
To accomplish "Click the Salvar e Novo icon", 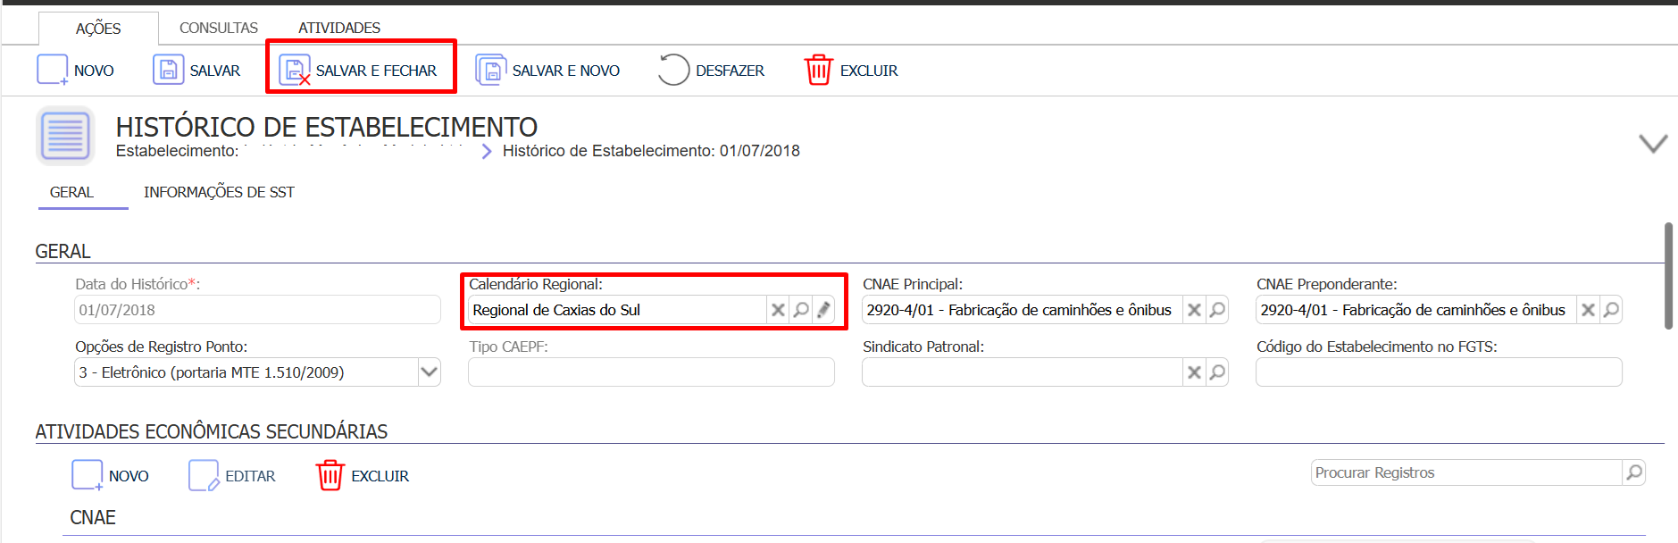I will pyautogui.click(x=490, y=70).
